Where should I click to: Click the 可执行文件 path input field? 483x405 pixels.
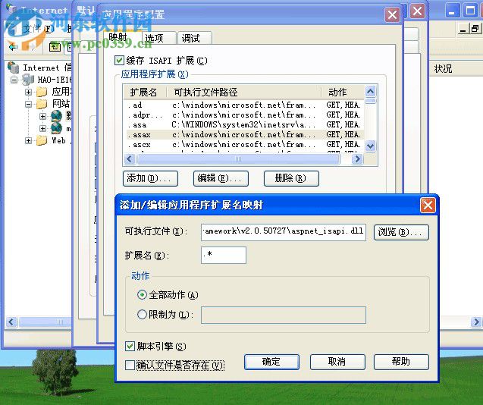(284, 232)
